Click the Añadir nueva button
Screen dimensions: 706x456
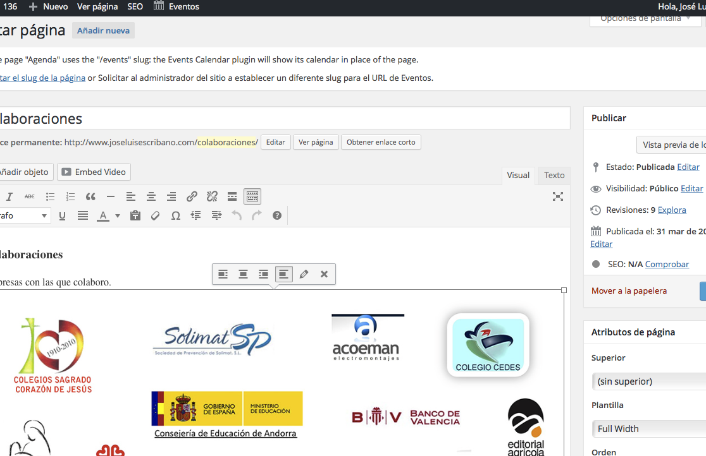coord(104,30)
